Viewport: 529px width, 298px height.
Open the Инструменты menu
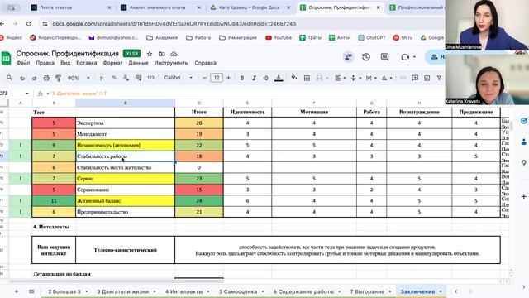(x=171, y=63)
